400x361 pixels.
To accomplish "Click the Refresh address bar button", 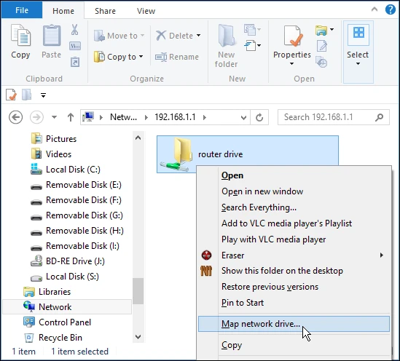I will (x=259, y=117).
